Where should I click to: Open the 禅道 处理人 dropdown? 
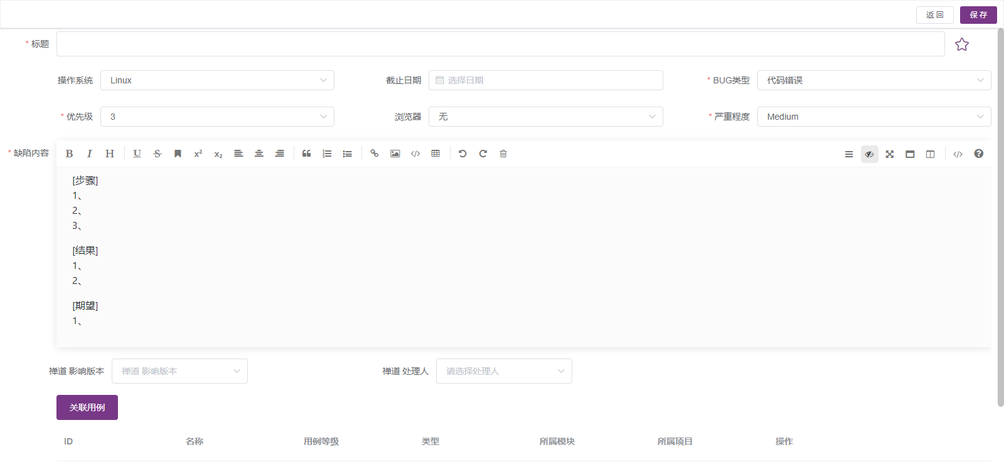(504, 371)
